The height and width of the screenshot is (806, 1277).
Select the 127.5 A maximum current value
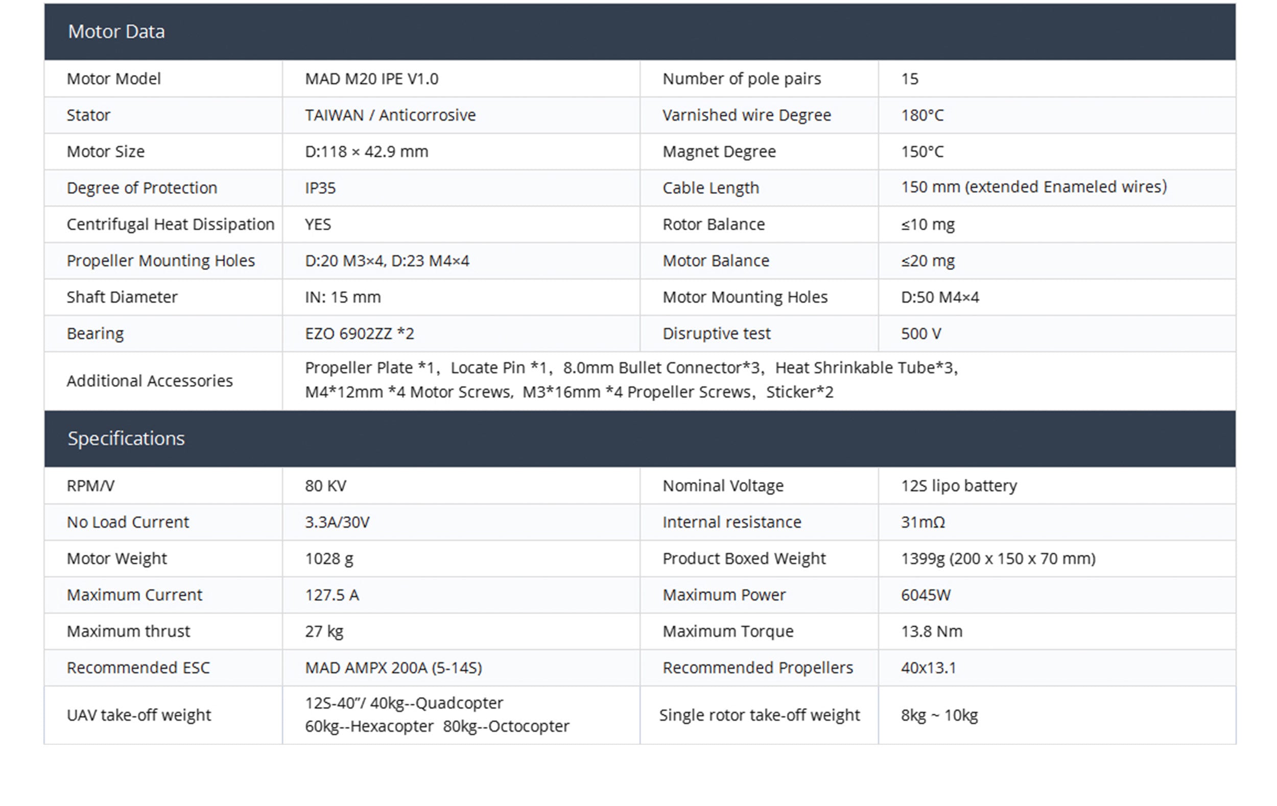coord(332,595)
